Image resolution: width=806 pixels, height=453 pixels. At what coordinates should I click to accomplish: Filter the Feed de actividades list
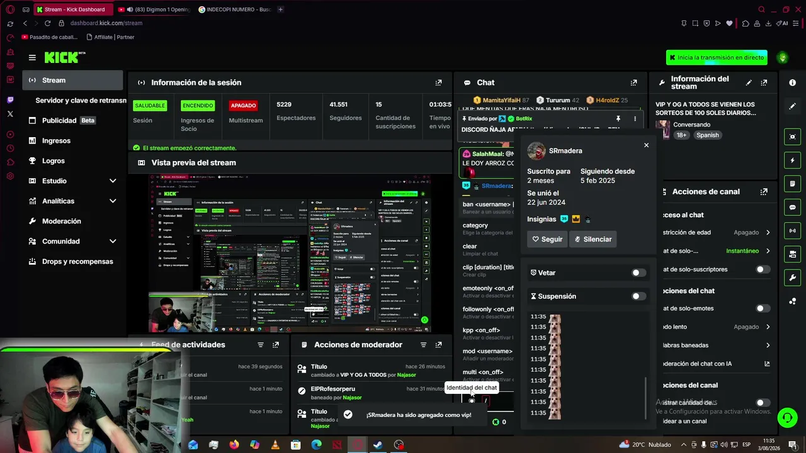click(261, 345)
